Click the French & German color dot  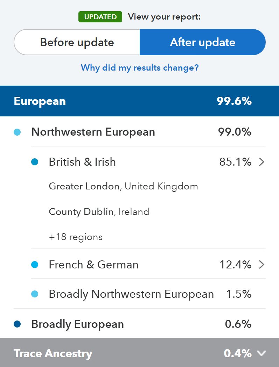tap(35, 265)
